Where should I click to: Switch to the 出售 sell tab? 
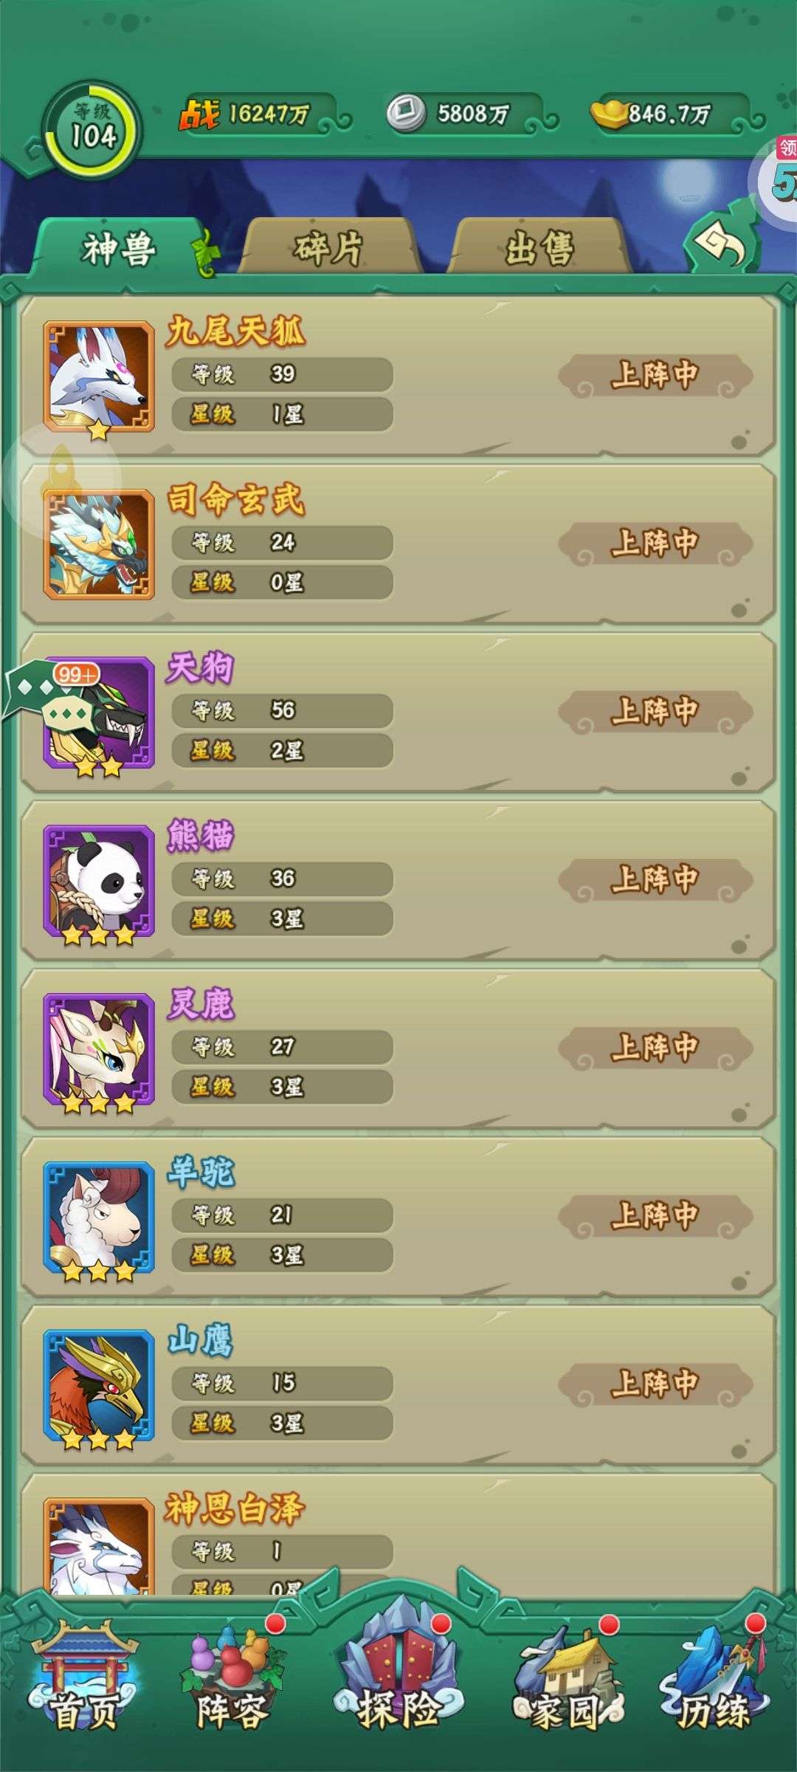tap(540, 247)
